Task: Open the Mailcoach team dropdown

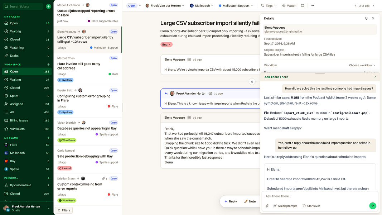Action: tap(201, 6)
